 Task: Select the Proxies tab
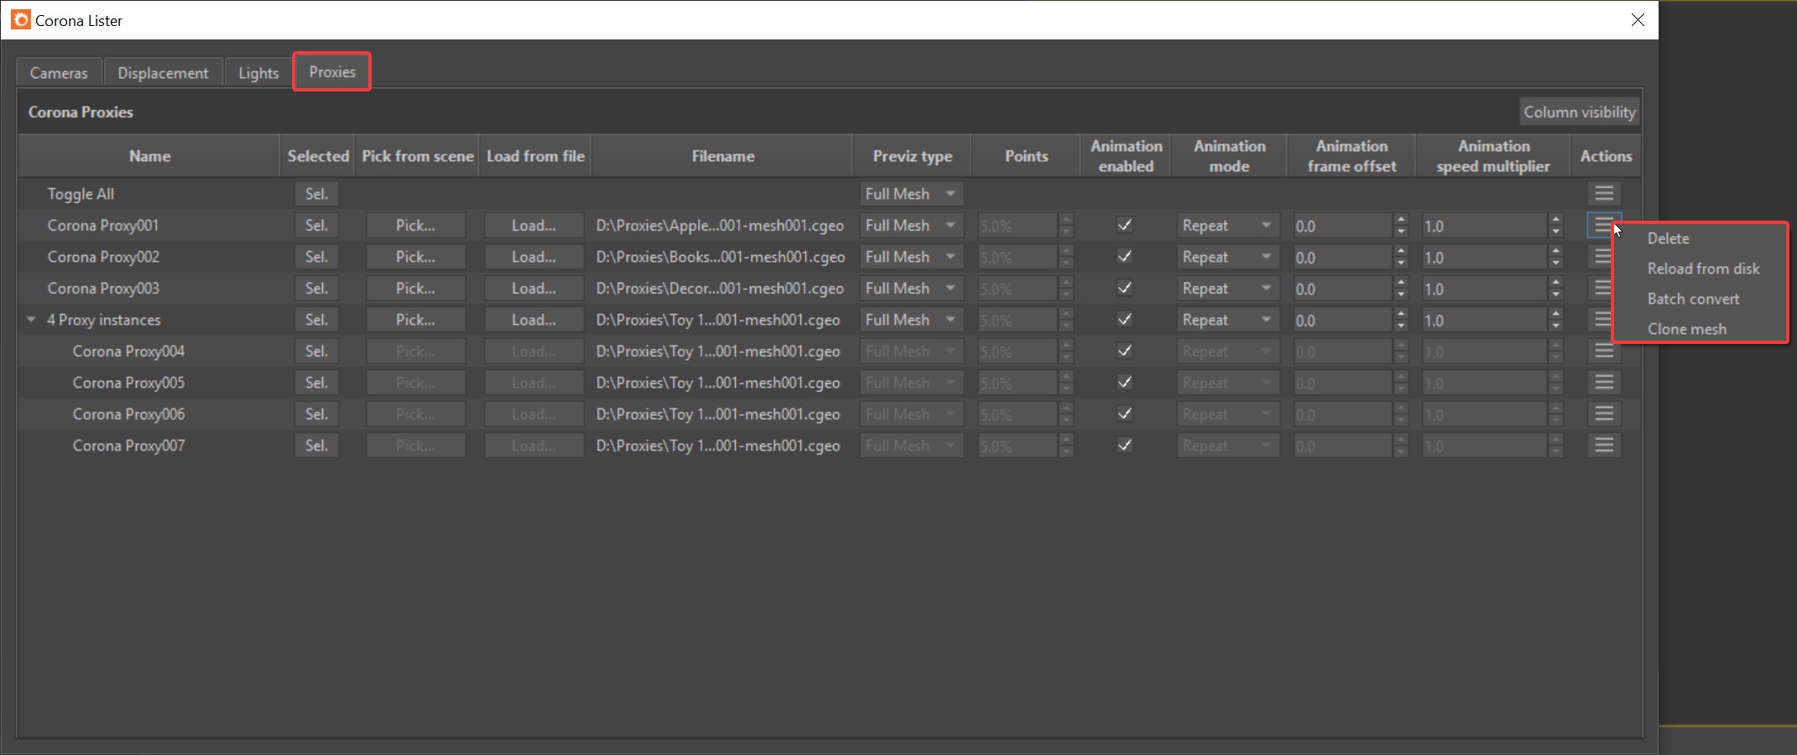(332, 72)
